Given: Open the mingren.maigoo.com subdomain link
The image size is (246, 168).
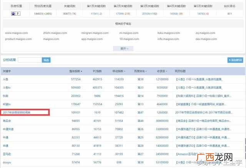Looking at the screenshot, I should coord(95,33).
